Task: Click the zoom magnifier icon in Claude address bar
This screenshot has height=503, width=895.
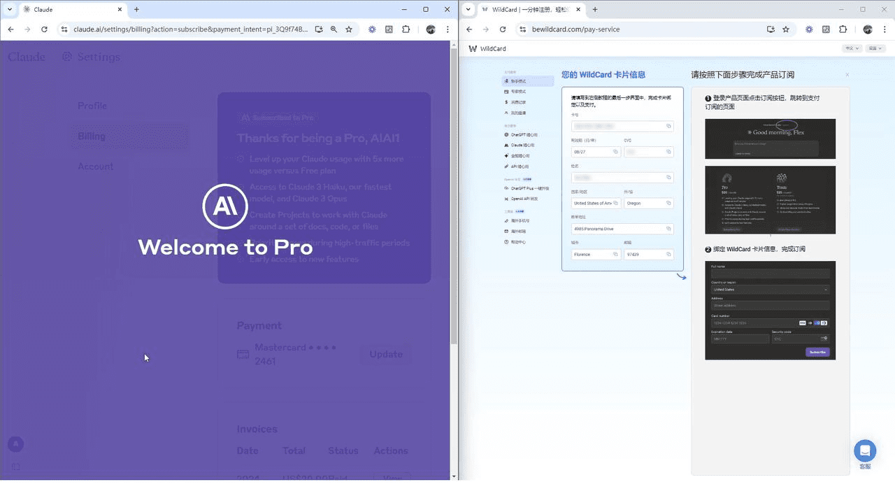Action: tap(334, 29)
